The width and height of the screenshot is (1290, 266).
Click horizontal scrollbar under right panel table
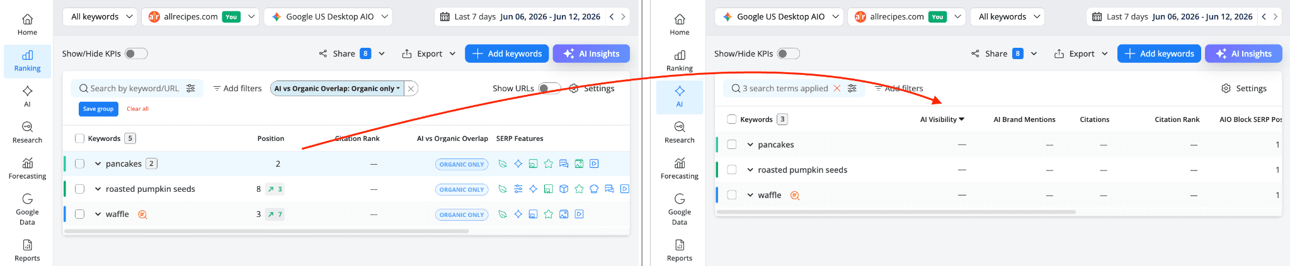tap(896, 212)
